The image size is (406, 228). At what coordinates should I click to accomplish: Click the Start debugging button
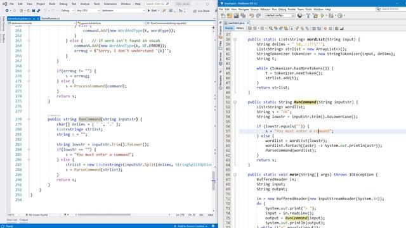click(152, 11)
